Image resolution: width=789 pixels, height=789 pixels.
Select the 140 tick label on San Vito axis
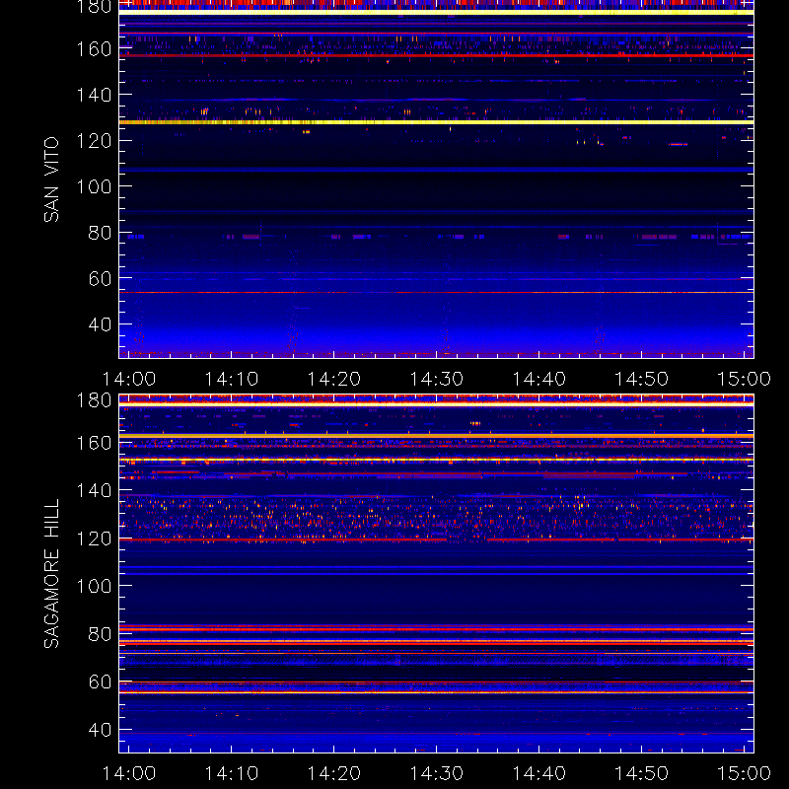tap(94, 95)
